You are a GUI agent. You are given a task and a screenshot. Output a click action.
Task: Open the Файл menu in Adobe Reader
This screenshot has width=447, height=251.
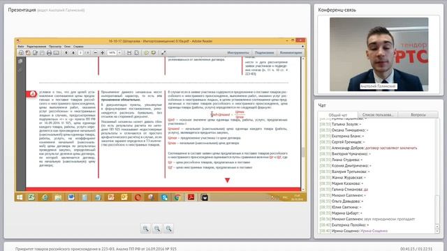[20, 47]
